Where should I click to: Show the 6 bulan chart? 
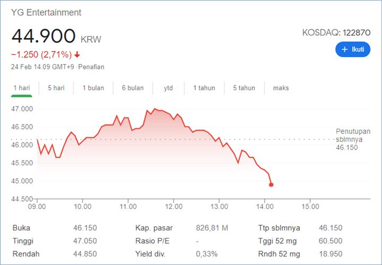pos(133,88)
